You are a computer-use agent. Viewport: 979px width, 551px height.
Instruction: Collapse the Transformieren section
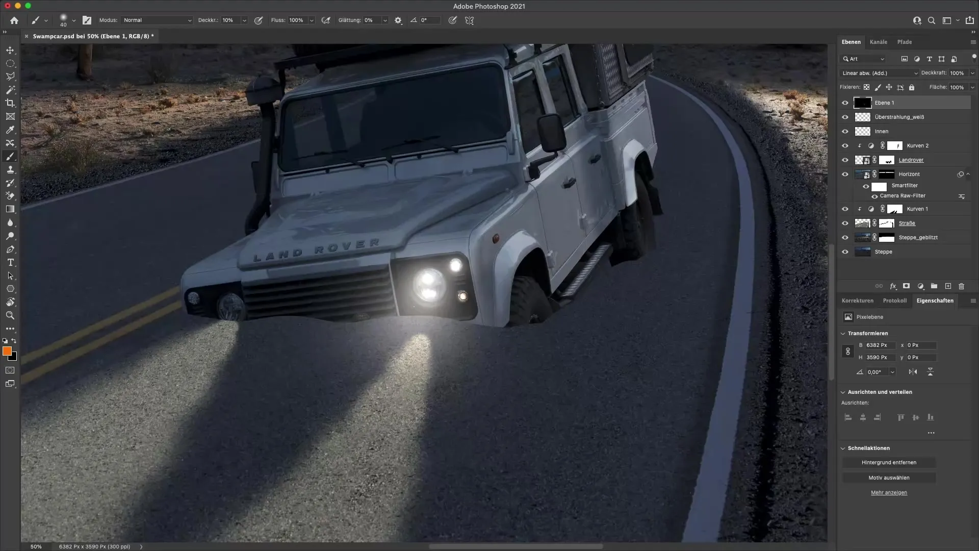pyautogui.click(x=842, y=333)
